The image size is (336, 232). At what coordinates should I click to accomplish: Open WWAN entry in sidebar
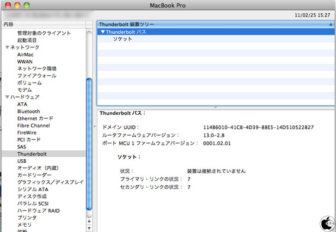click(x=25, y=62)
